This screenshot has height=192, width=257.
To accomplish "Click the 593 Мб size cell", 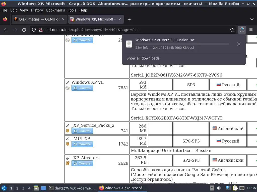I will pos(139,85).
